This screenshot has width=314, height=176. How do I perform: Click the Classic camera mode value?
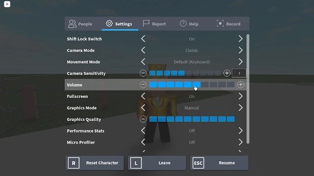pos(192,50)
